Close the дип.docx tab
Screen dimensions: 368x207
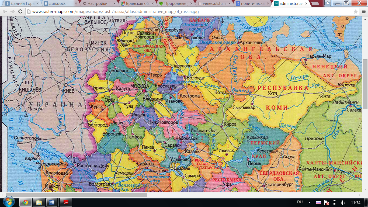(x=75, y=4)
